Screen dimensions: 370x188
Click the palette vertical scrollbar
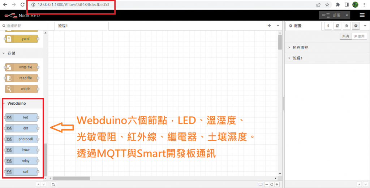[46, 160]
